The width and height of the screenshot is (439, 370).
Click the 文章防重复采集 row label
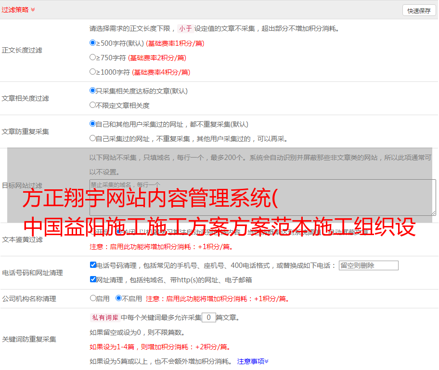(x=25, y=132)
